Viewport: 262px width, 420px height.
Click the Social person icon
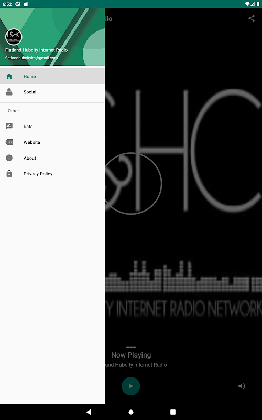[9, 92]
